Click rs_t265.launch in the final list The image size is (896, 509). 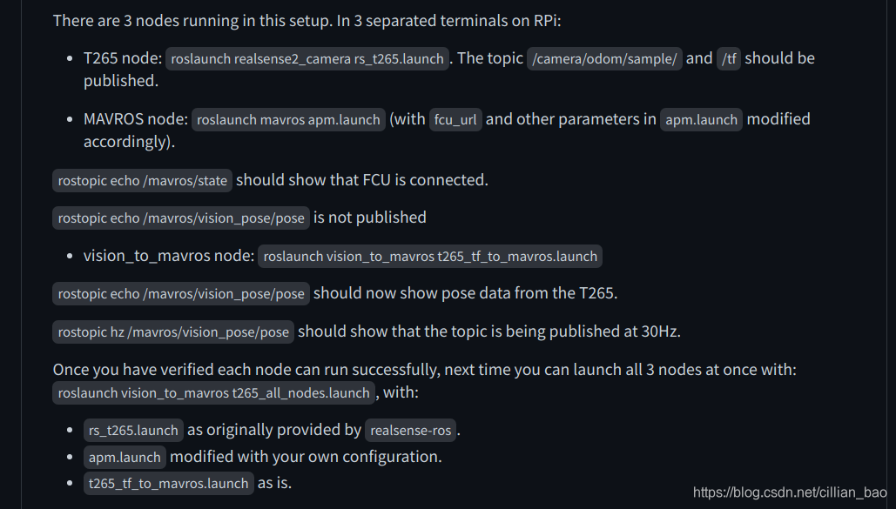pyautogui.click(x=133, y=430)
